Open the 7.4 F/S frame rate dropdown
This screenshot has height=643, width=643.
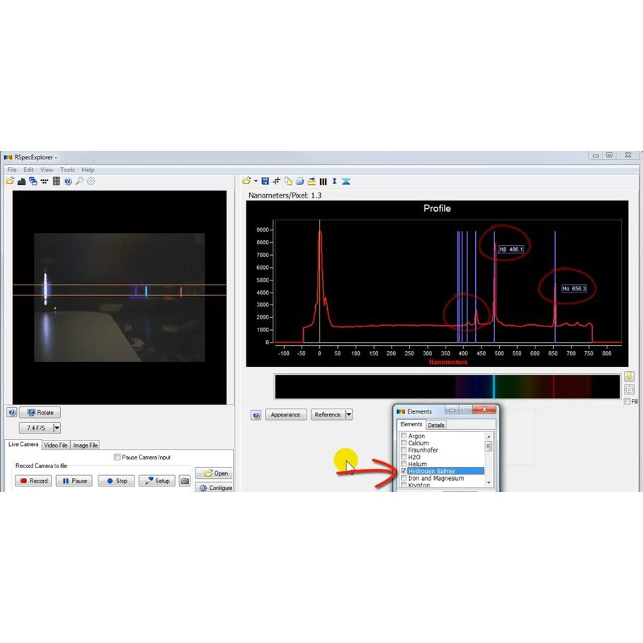coord(57,428)
